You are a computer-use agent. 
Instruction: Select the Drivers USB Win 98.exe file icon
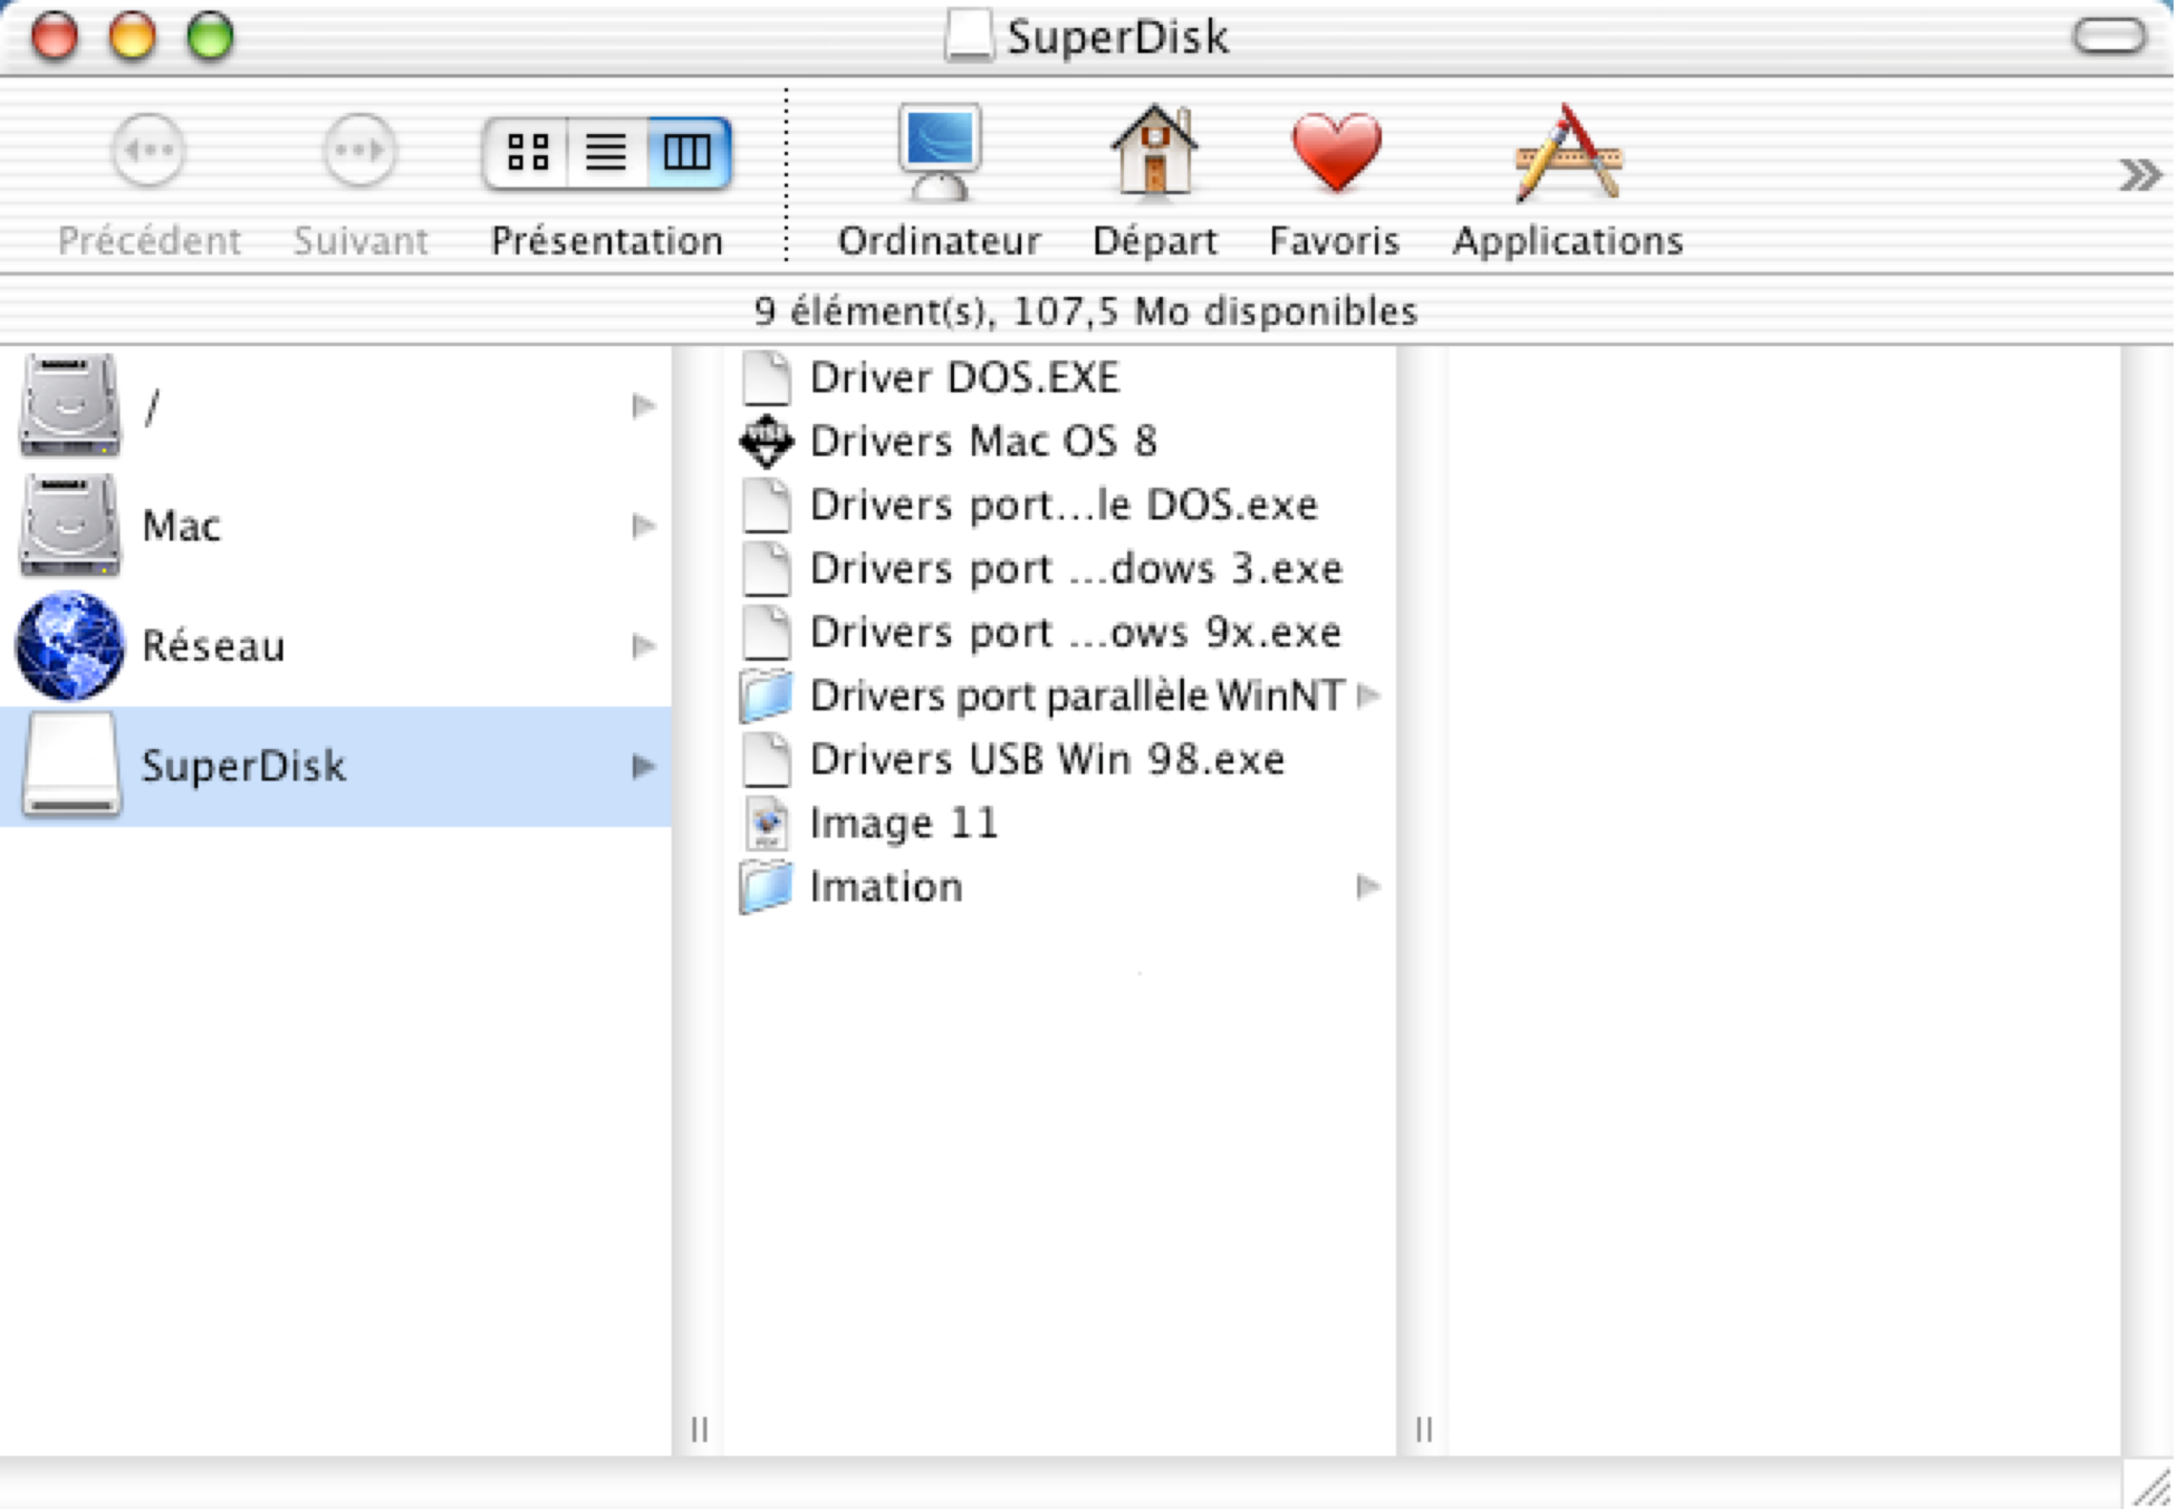pyautogui.click(x=767, y=759)
